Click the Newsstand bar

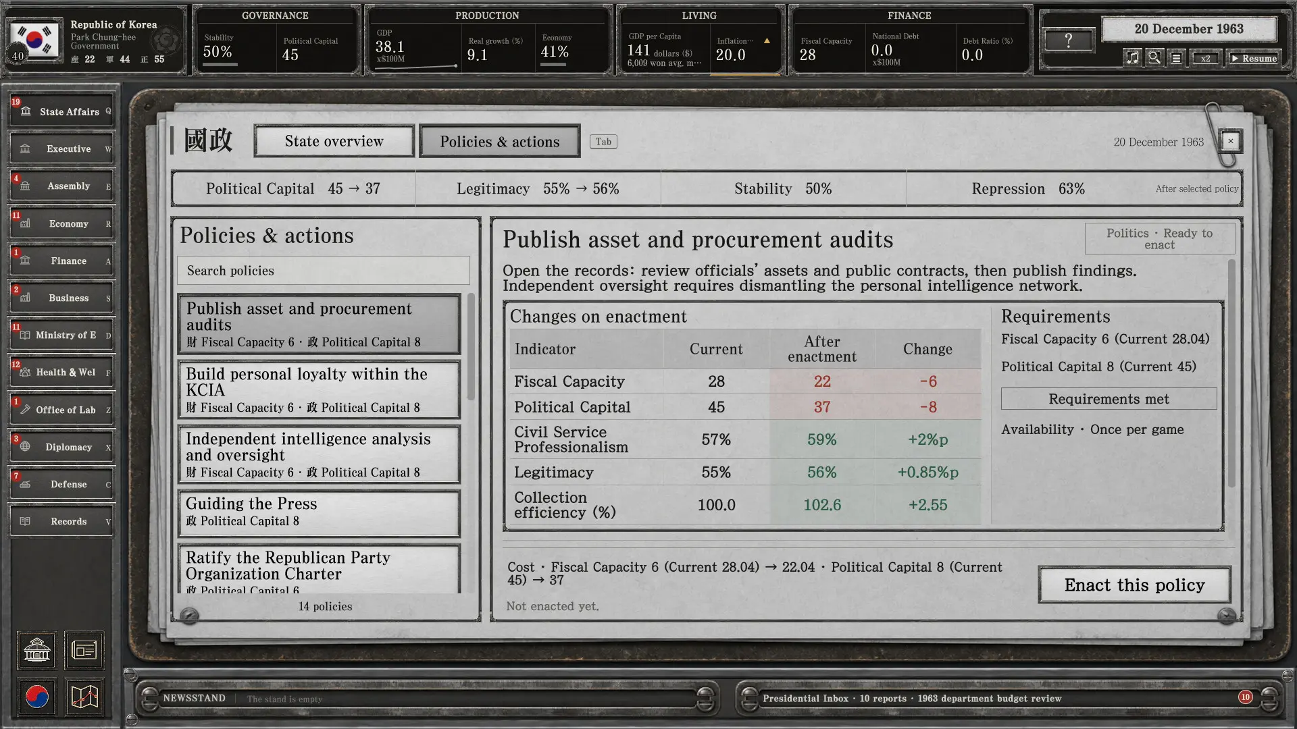[x=427, y=699]
